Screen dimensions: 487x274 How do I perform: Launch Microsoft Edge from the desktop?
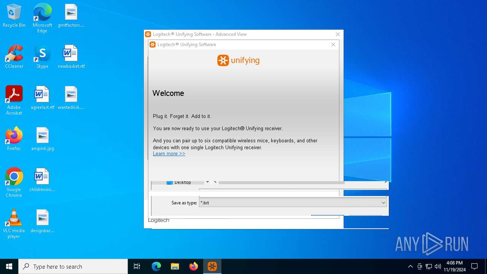click(42, 18)
